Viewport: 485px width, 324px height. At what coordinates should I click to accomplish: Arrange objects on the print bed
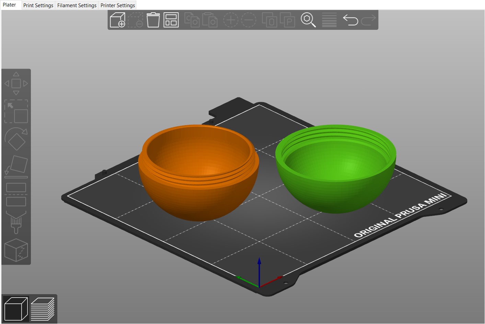pos(171,20)
